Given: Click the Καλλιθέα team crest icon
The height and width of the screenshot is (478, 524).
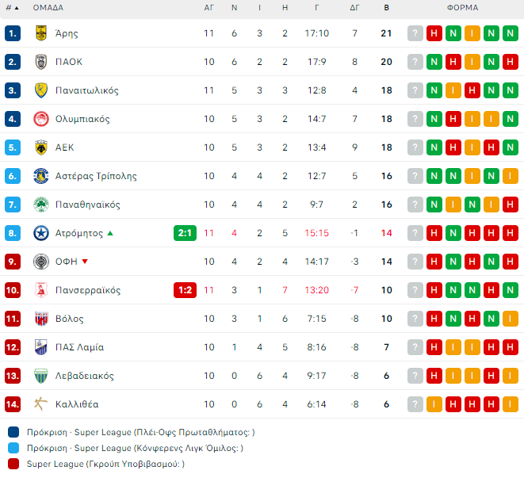Looking at the screenshot, I should pos(41,404).
